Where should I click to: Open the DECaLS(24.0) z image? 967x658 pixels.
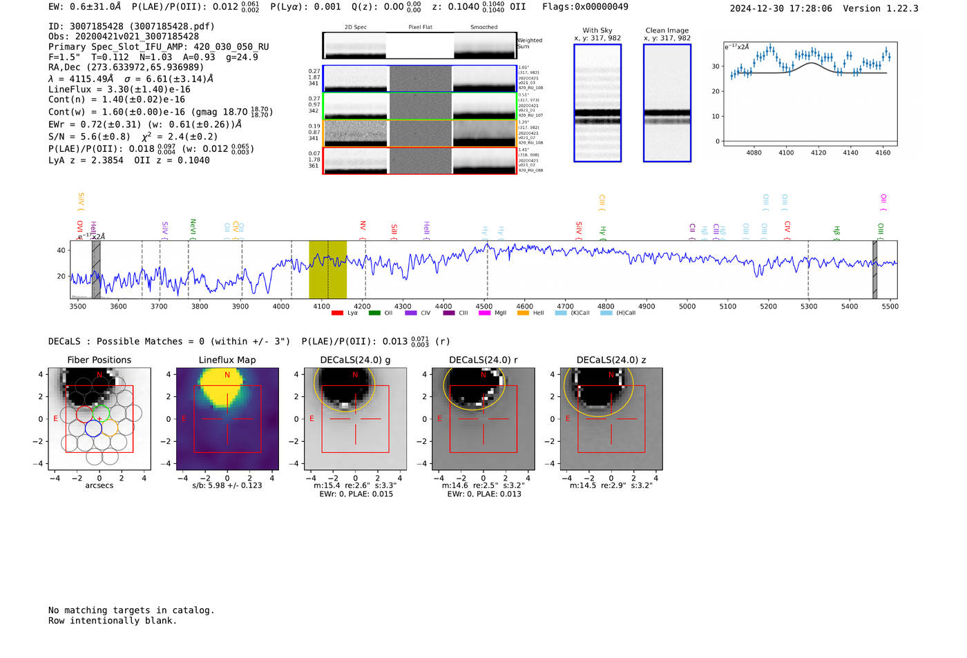pyautogui.click(x=611, y=418)
